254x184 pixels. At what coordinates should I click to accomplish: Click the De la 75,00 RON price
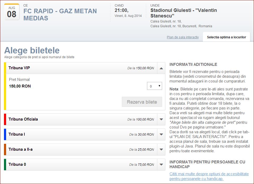(x=142, y=165)
